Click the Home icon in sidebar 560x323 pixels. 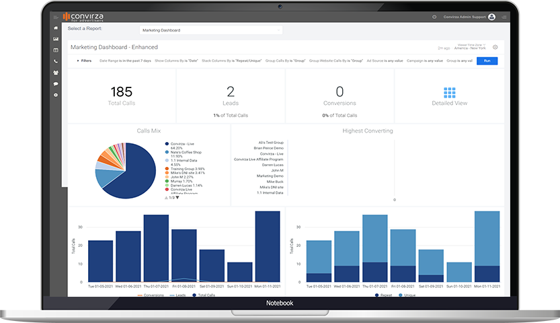click(x=56, y=28)
